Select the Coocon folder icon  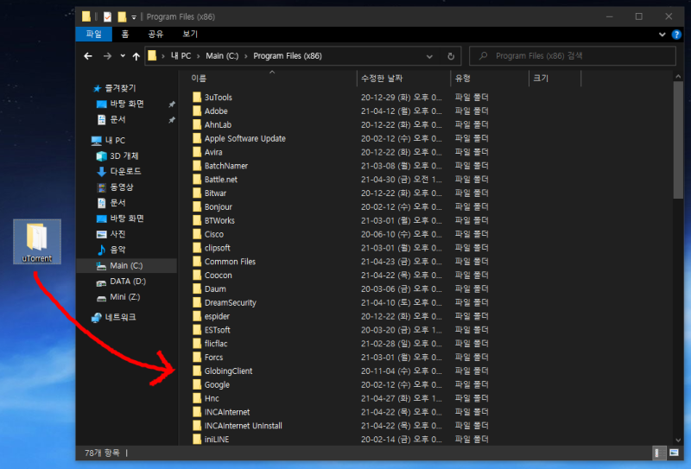click(197, 275)
